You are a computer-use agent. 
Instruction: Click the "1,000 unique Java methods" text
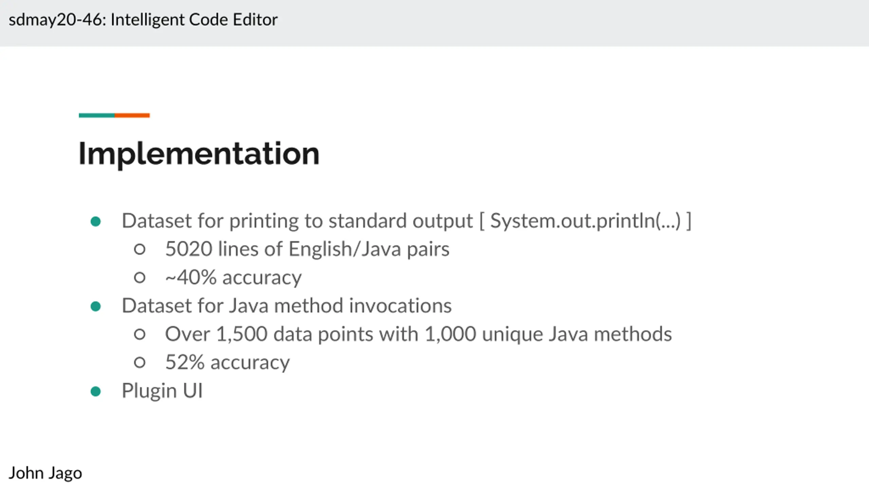[x=548, y=334]
